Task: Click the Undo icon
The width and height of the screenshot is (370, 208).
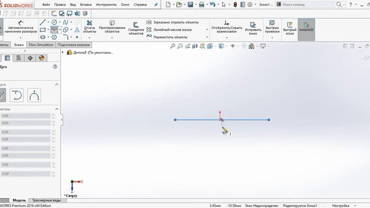Action: coord(212,5)
